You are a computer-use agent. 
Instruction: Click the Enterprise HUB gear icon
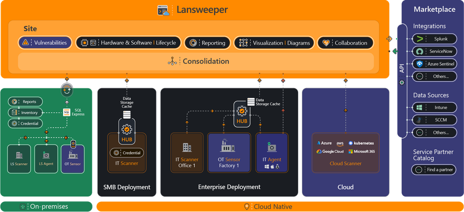pyautogui.click(x=242, y=112)
